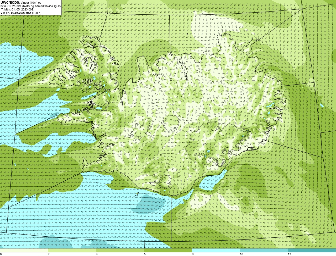Click the '6' label under the color scale
The width and height of the screenshot is (336, 256).
145,254
